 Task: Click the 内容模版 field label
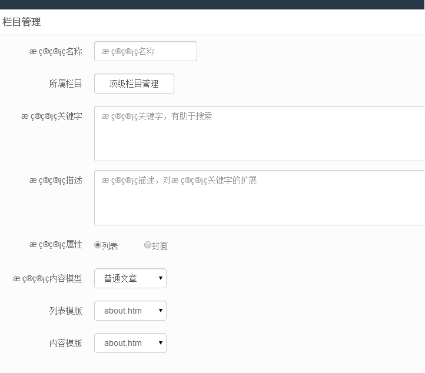pyautogui.click(x=65, y=343)
